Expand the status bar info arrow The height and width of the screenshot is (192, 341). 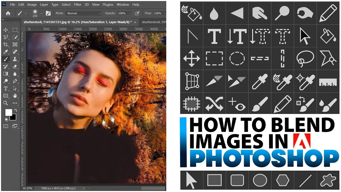pos(84,188)
